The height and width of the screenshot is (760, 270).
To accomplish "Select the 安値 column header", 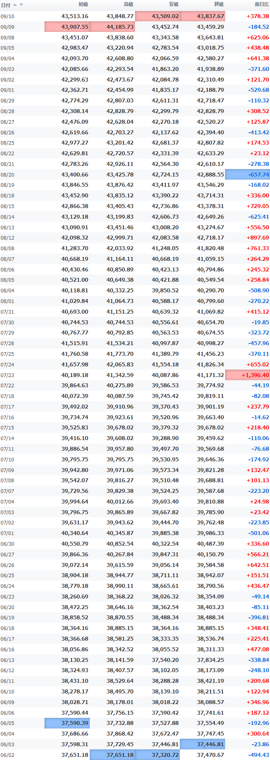I will coord(174,4).
